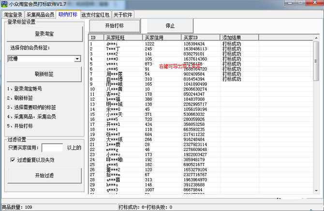The image size is (324, 211).
Task: Click the 添加结果 column header
Action: point(239,38)
